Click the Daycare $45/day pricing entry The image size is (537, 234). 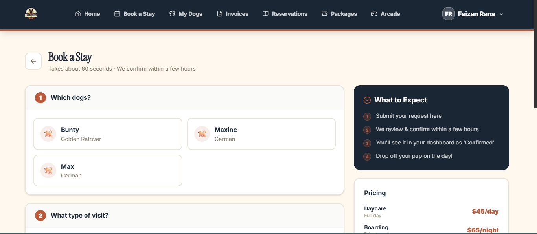coord(431,211)
